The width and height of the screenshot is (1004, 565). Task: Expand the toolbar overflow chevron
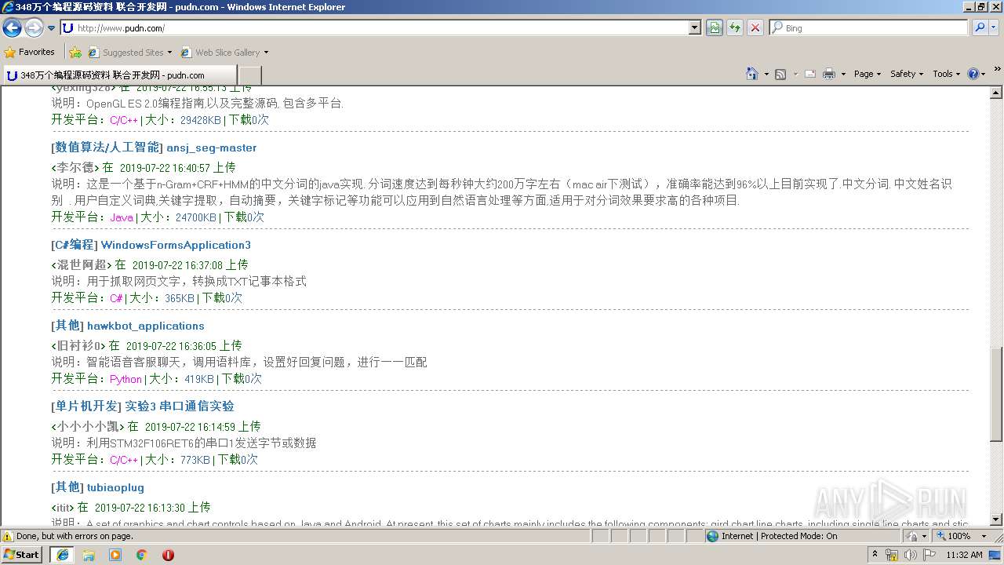[997, 70]
